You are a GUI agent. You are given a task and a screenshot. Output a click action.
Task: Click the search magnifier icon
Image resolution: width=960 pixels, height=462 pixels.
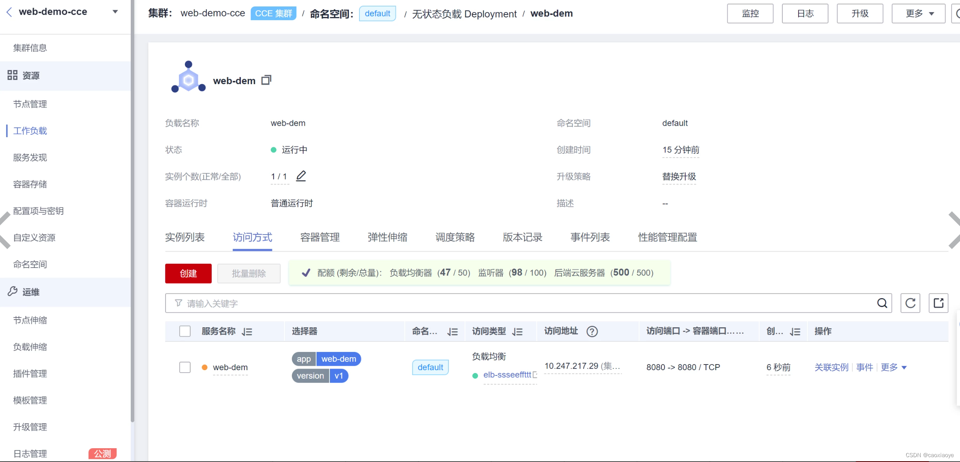(x=882, y=303)
